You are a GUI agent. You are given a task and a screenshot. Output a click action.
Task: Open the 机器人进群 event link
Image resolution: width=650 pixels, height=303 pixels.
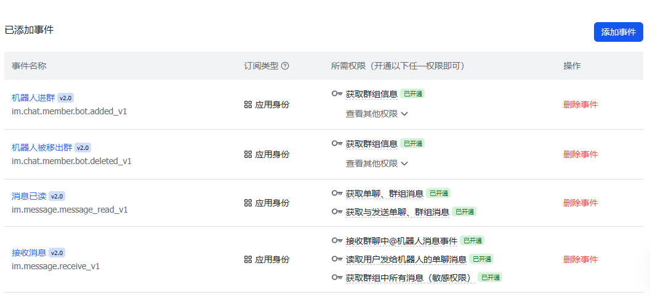33,98
